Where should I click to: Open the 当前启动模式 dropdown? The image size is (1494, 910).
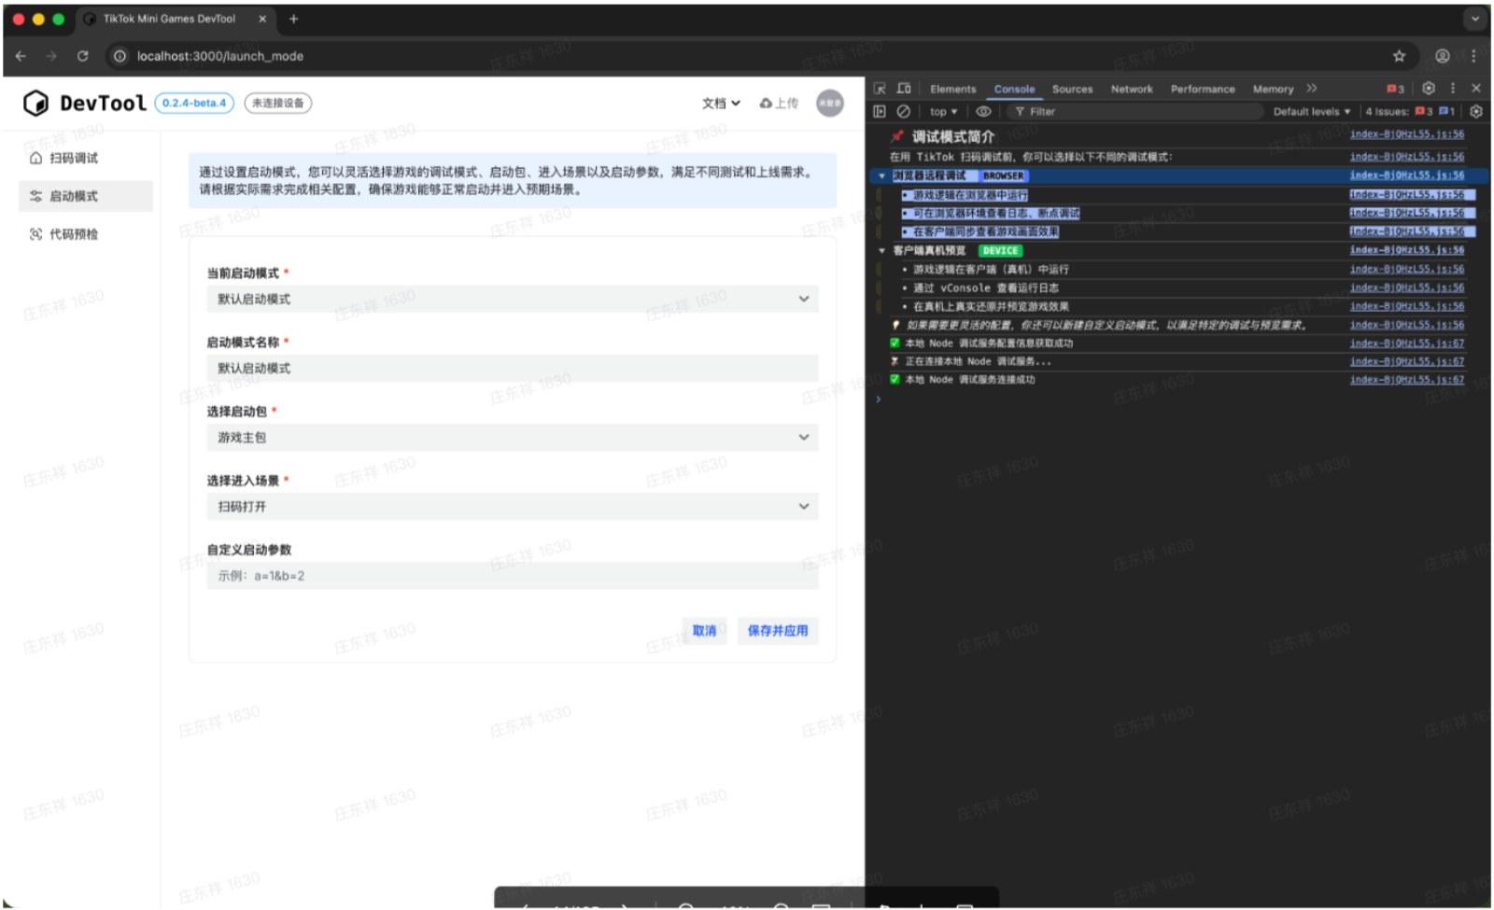pyautogui.click(x=512, y=300)
